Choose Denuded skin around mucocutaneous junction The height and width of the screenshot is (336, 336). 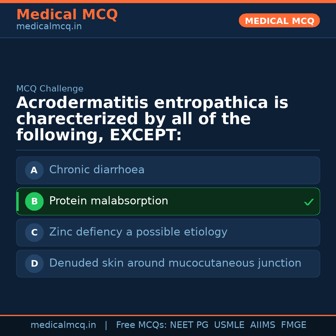(175, 263)
